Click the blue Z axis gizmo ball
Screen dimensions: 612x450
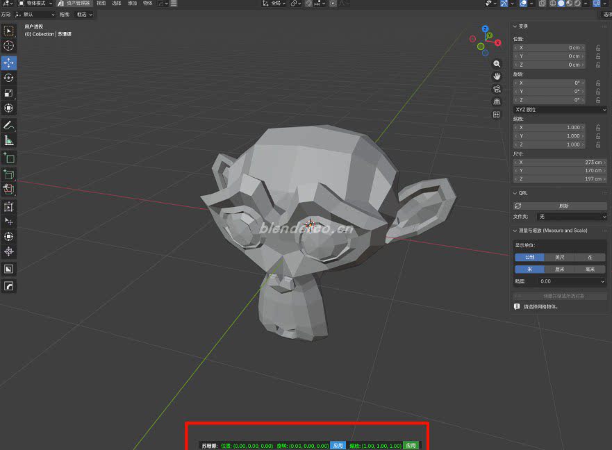coord(485,29)
